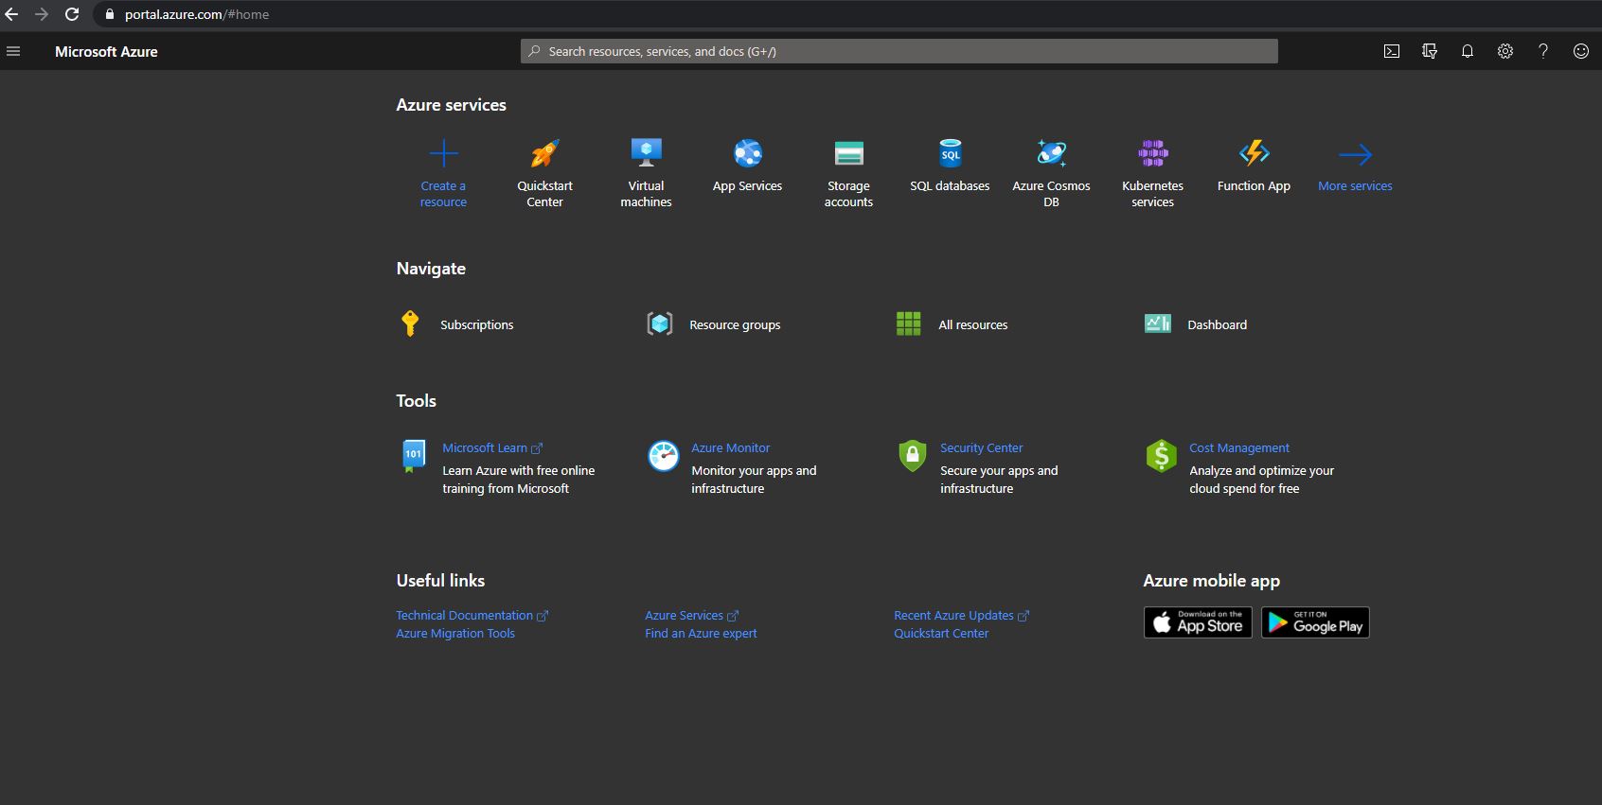Screen dimensions: 1602x805
Task: Open the Directory and subscription filter
Action: [x=1429, y=52]
